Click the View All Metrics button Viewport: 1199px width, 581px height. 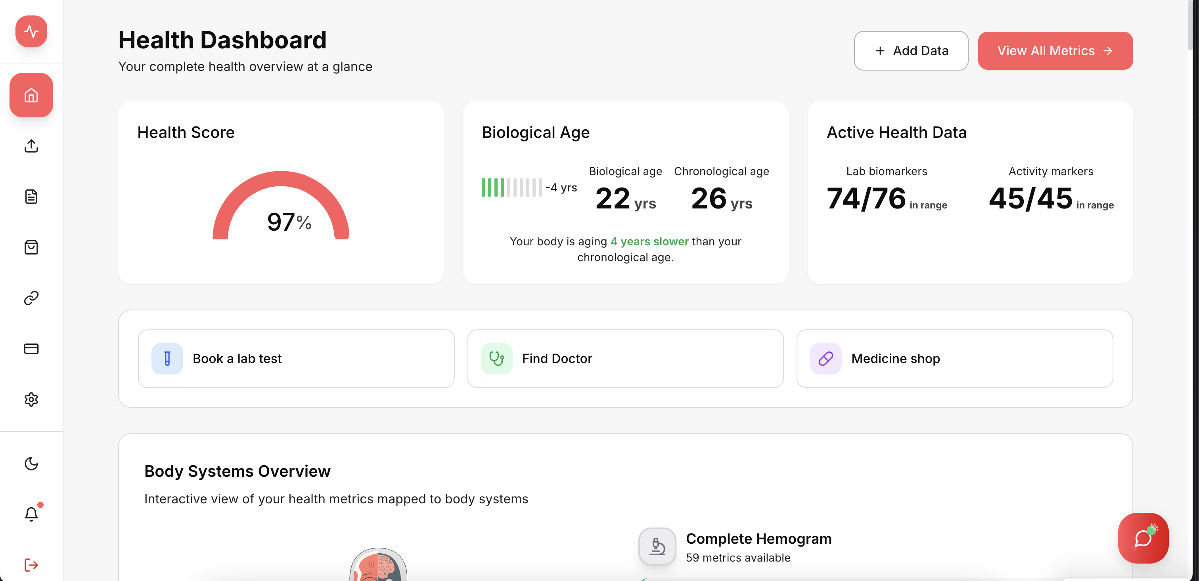coord(1055,51)
